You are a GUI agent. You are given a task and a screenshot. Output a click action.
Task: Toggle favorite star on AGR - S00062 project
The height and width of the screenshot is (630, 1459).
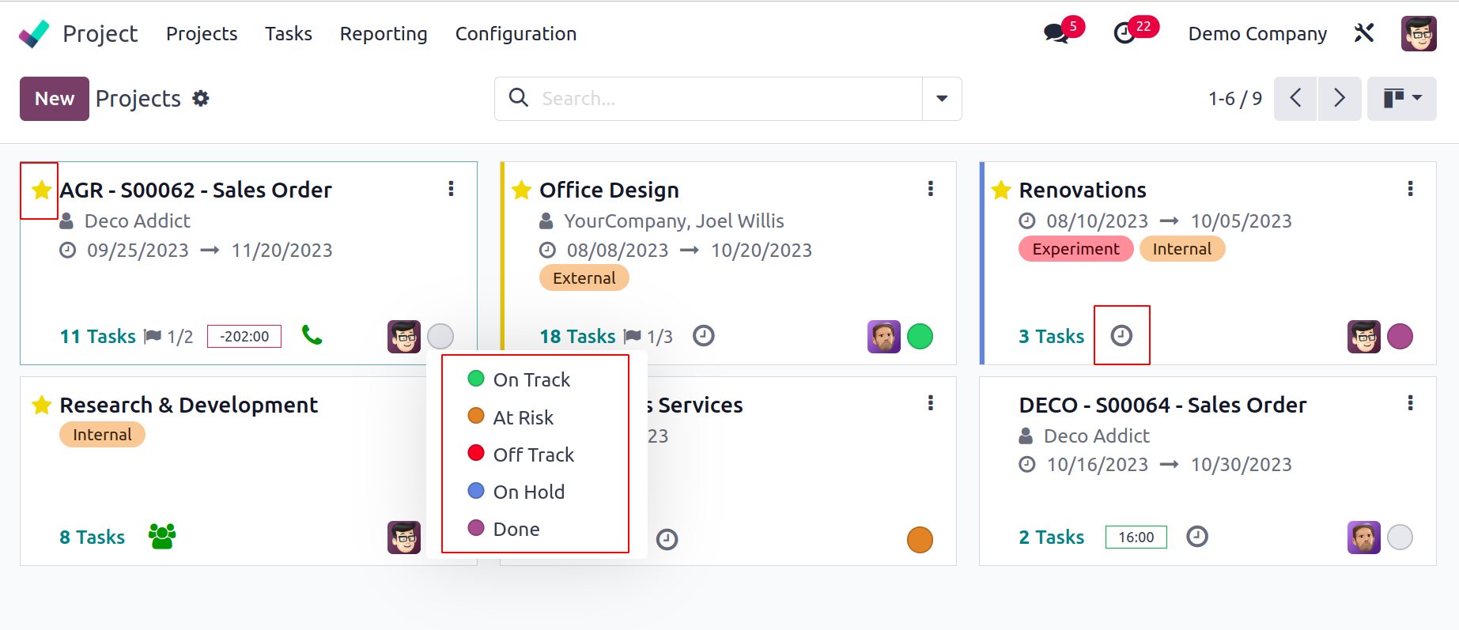click(x=41, y=190)
